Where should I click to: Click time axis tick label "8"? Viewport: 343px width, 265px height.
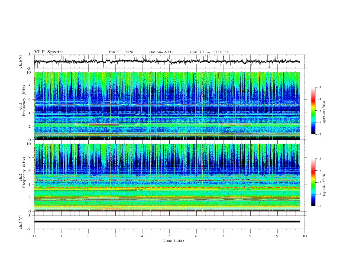(250, 236)
